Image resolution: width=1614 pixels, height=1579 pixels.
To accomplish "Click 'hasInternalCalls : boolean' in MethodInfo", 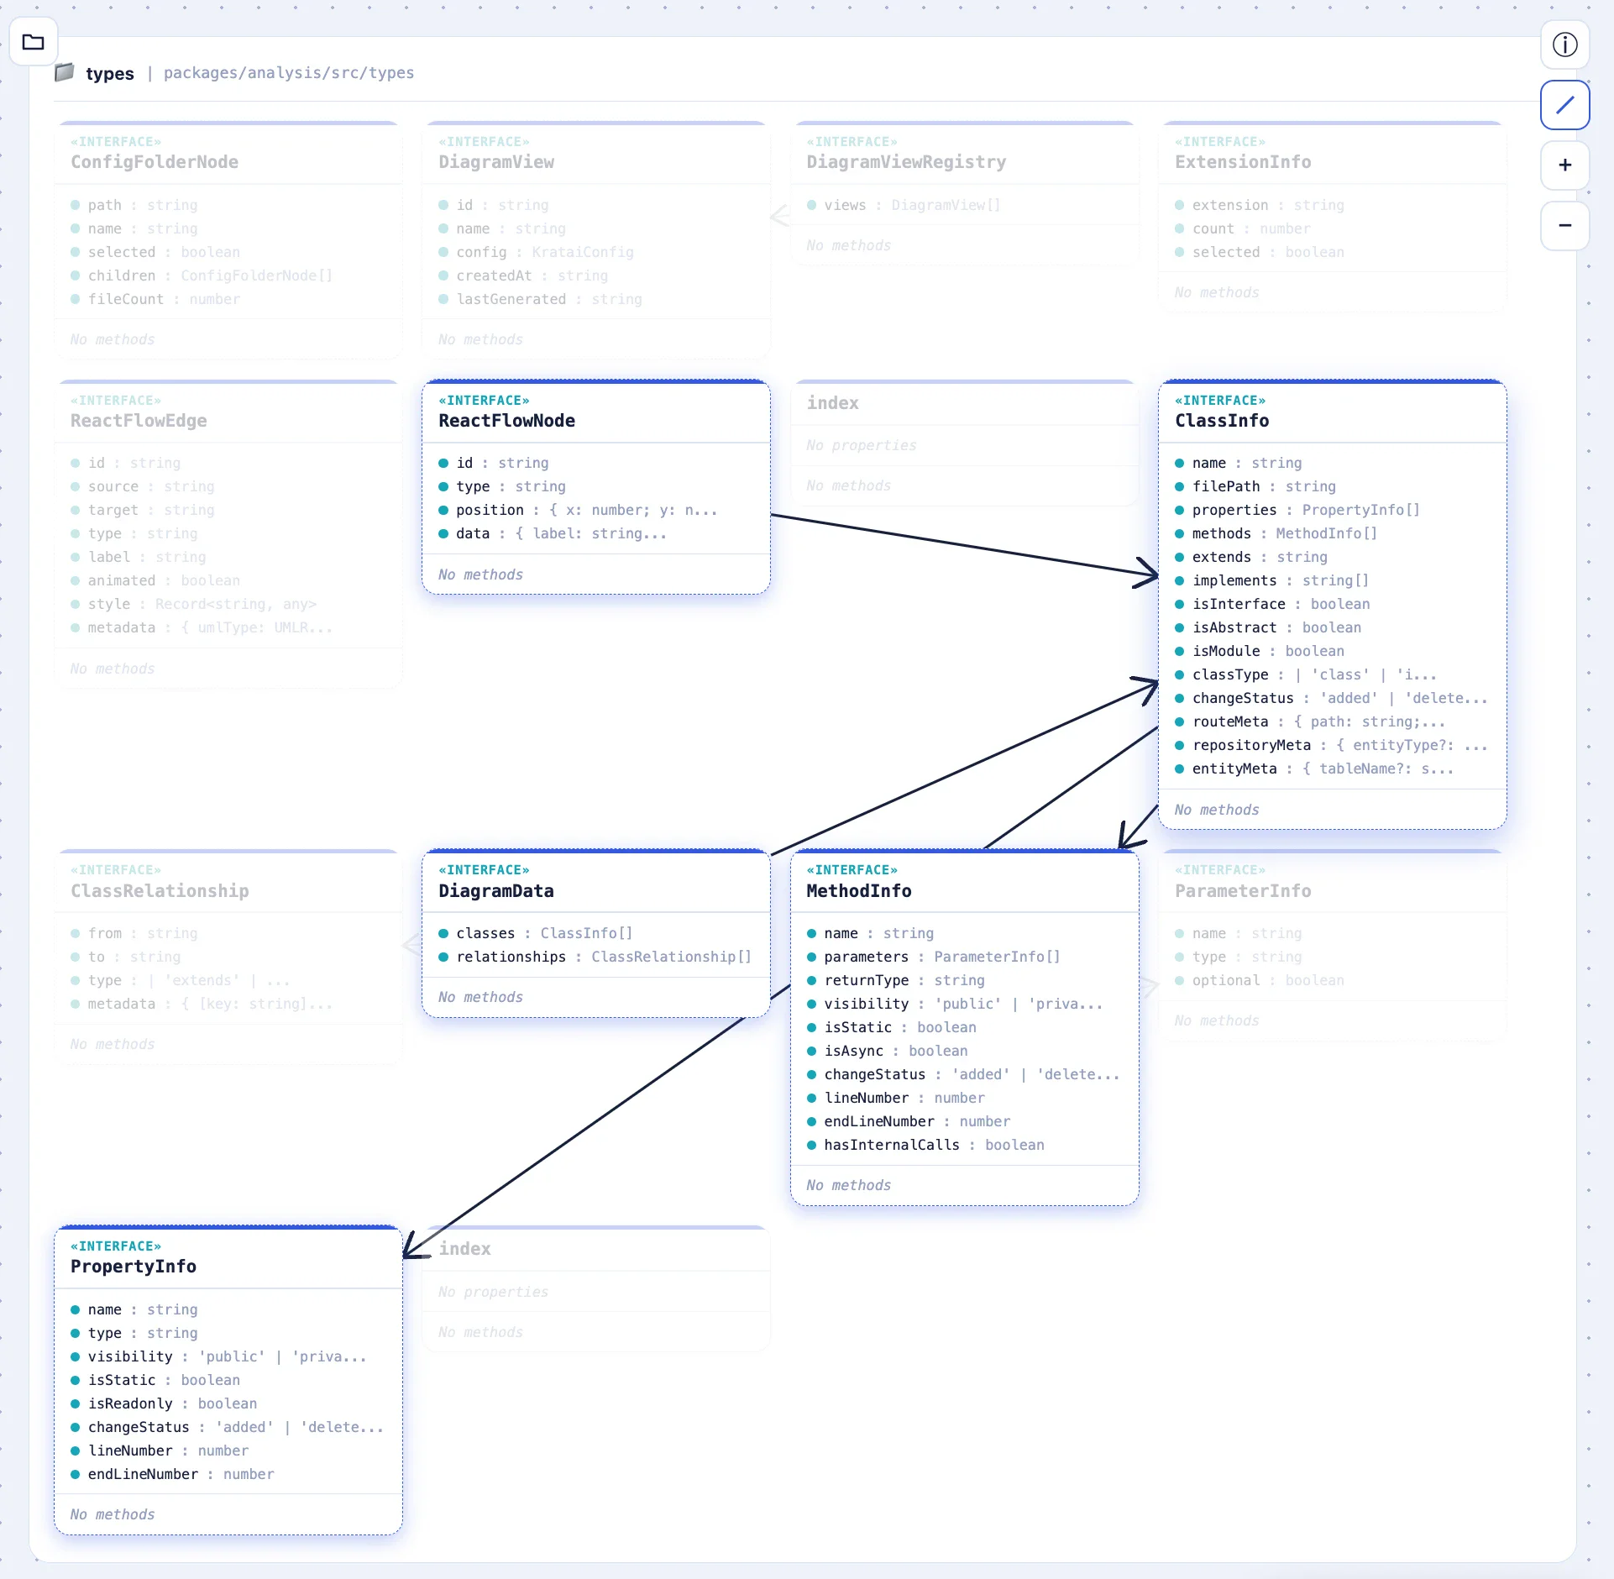I will coord(964,1145).
